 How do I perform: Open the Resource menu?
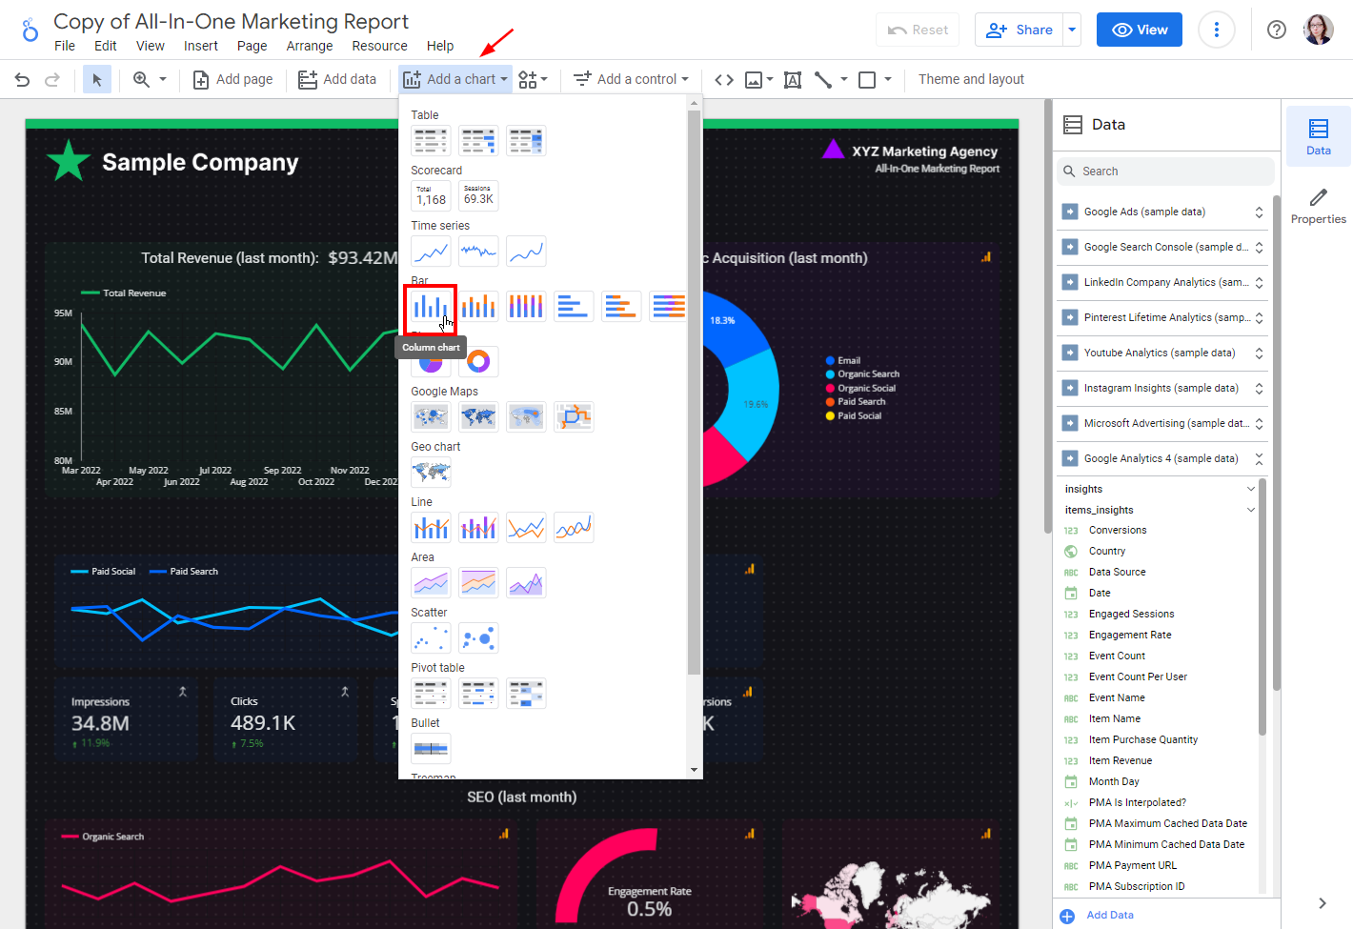click(x=379, y=45)
